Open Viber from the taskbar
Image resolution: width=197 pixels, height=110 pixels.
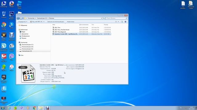tap(22, 108)
